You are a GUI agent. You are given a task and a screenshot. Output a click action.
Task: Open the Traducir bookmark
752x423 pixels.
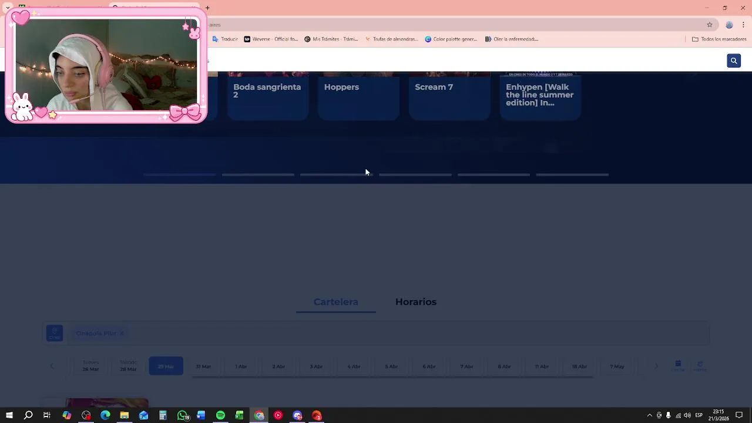pos(225,39)
